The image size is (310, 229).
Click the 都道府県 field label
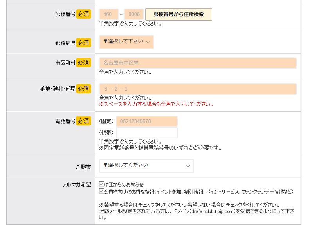click(x=65, y=43)
